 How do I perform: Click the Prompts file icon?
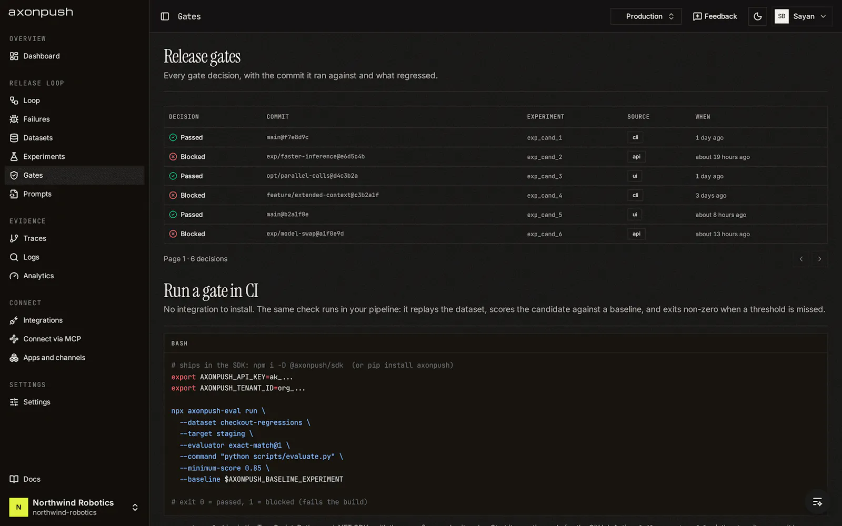pos(14,194)
